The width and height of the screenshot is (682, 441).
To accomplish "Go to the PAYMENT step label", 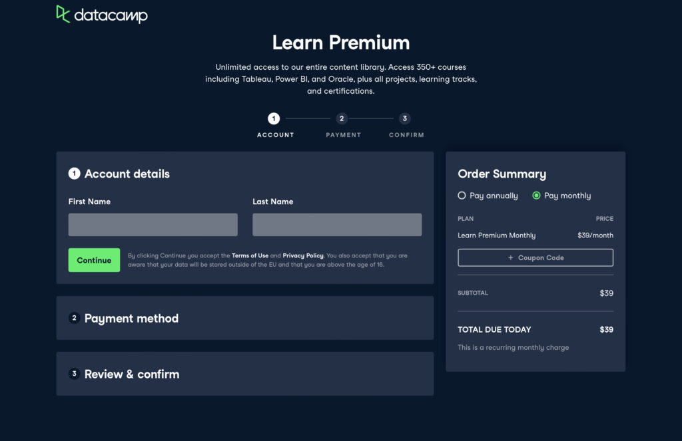I will tap(343, 135).
